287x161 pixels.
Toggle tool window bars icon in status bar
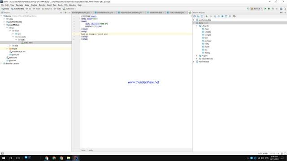(x=2, y=153)
